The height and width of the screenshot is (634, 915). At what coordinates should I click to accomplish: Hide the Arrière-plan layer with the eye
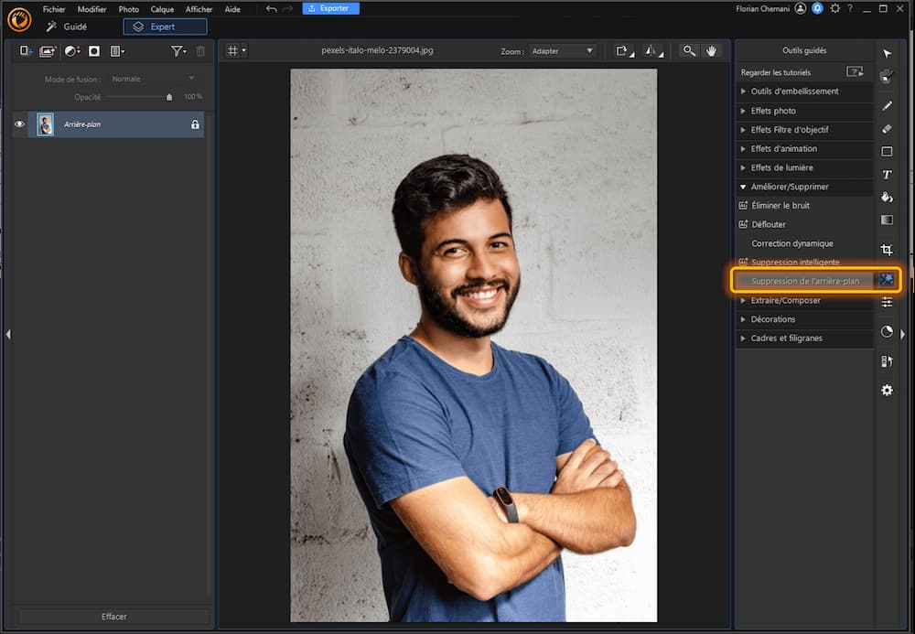click(19, 124)
